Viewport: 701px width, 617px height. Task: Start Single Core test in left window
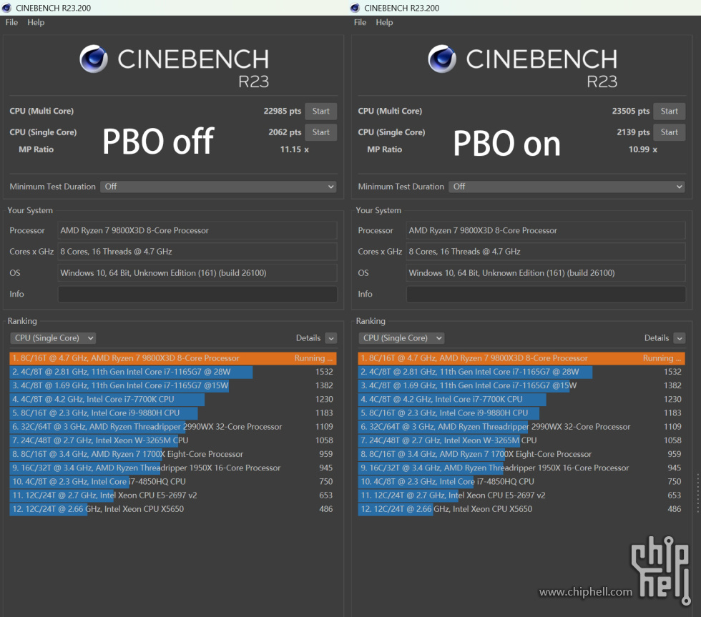(320, 132)
